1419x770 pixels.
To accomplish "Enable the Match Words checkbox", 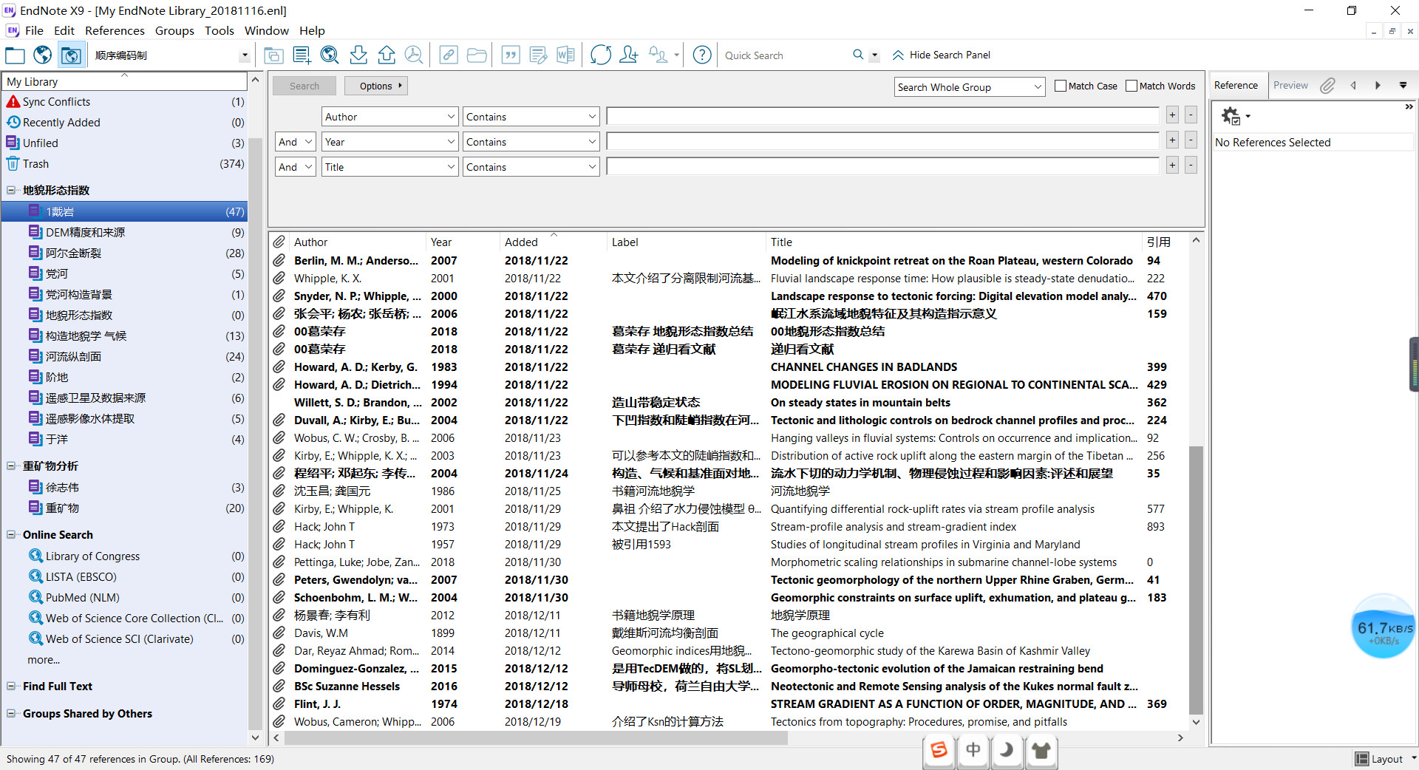I will pos(1132,86).
